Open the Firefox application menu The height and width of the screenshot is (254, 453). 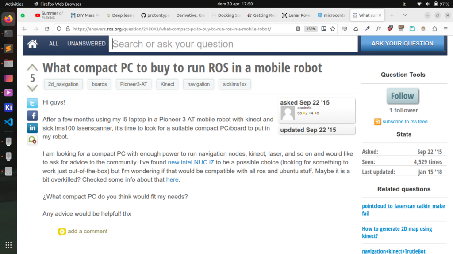pyautogui.click(x=445, y=29)
